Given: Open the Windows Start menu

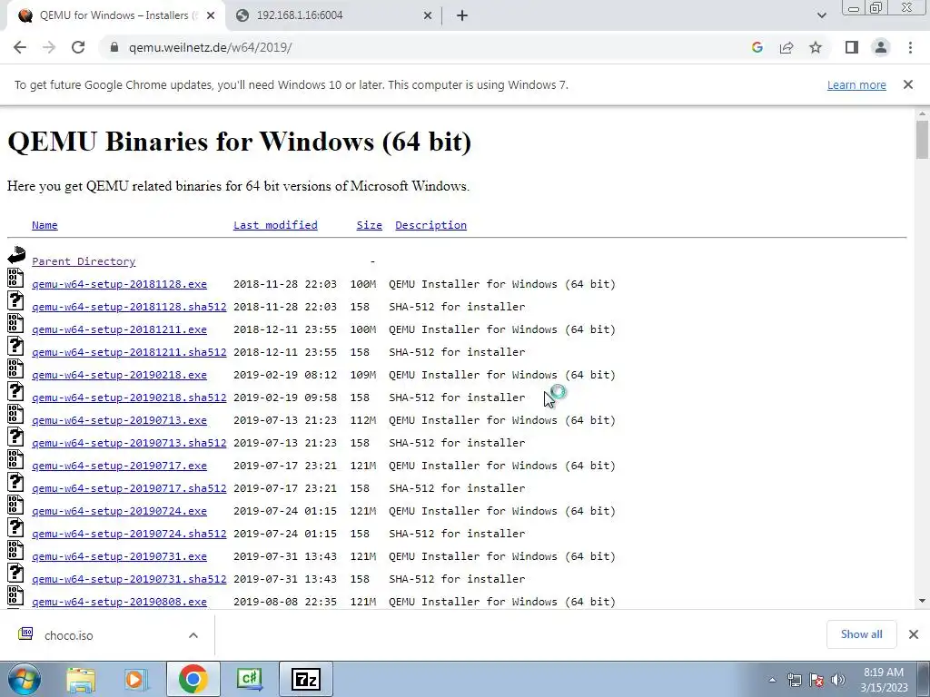Looking at the screenshot, I should point(24,679).
